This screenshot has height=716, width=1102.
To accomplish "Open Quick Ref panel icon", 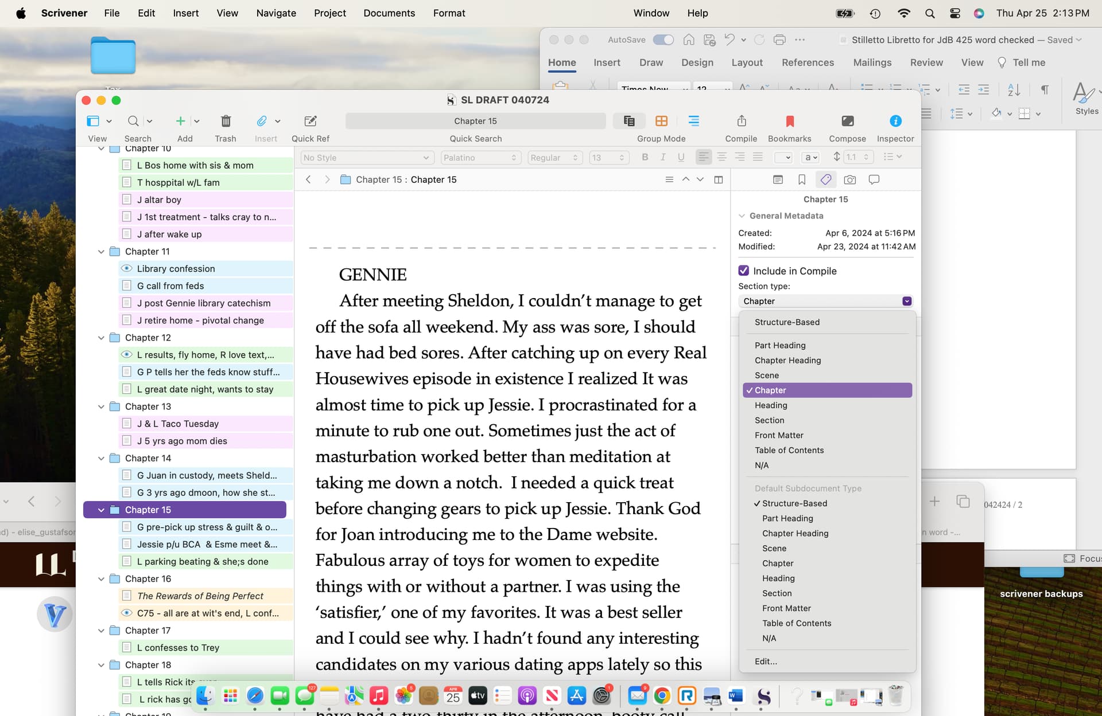I will pyautogui.click(x=311, y=121).
